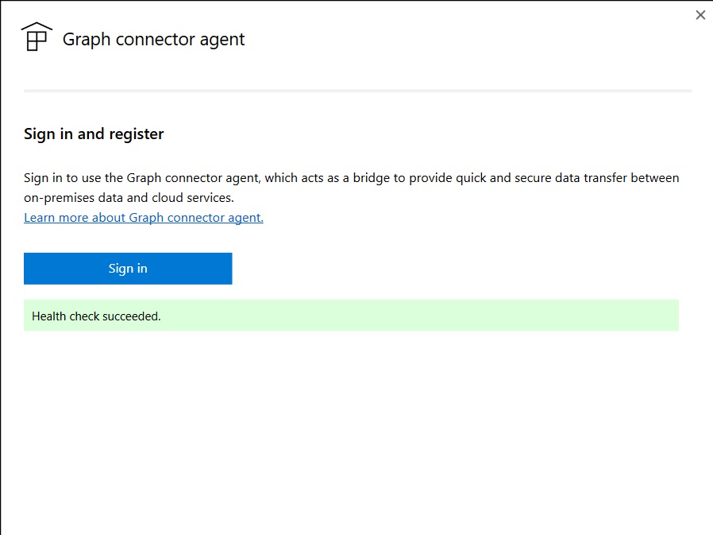Click the Sign in button
713x535 pixels.
(x=127, y=268)
